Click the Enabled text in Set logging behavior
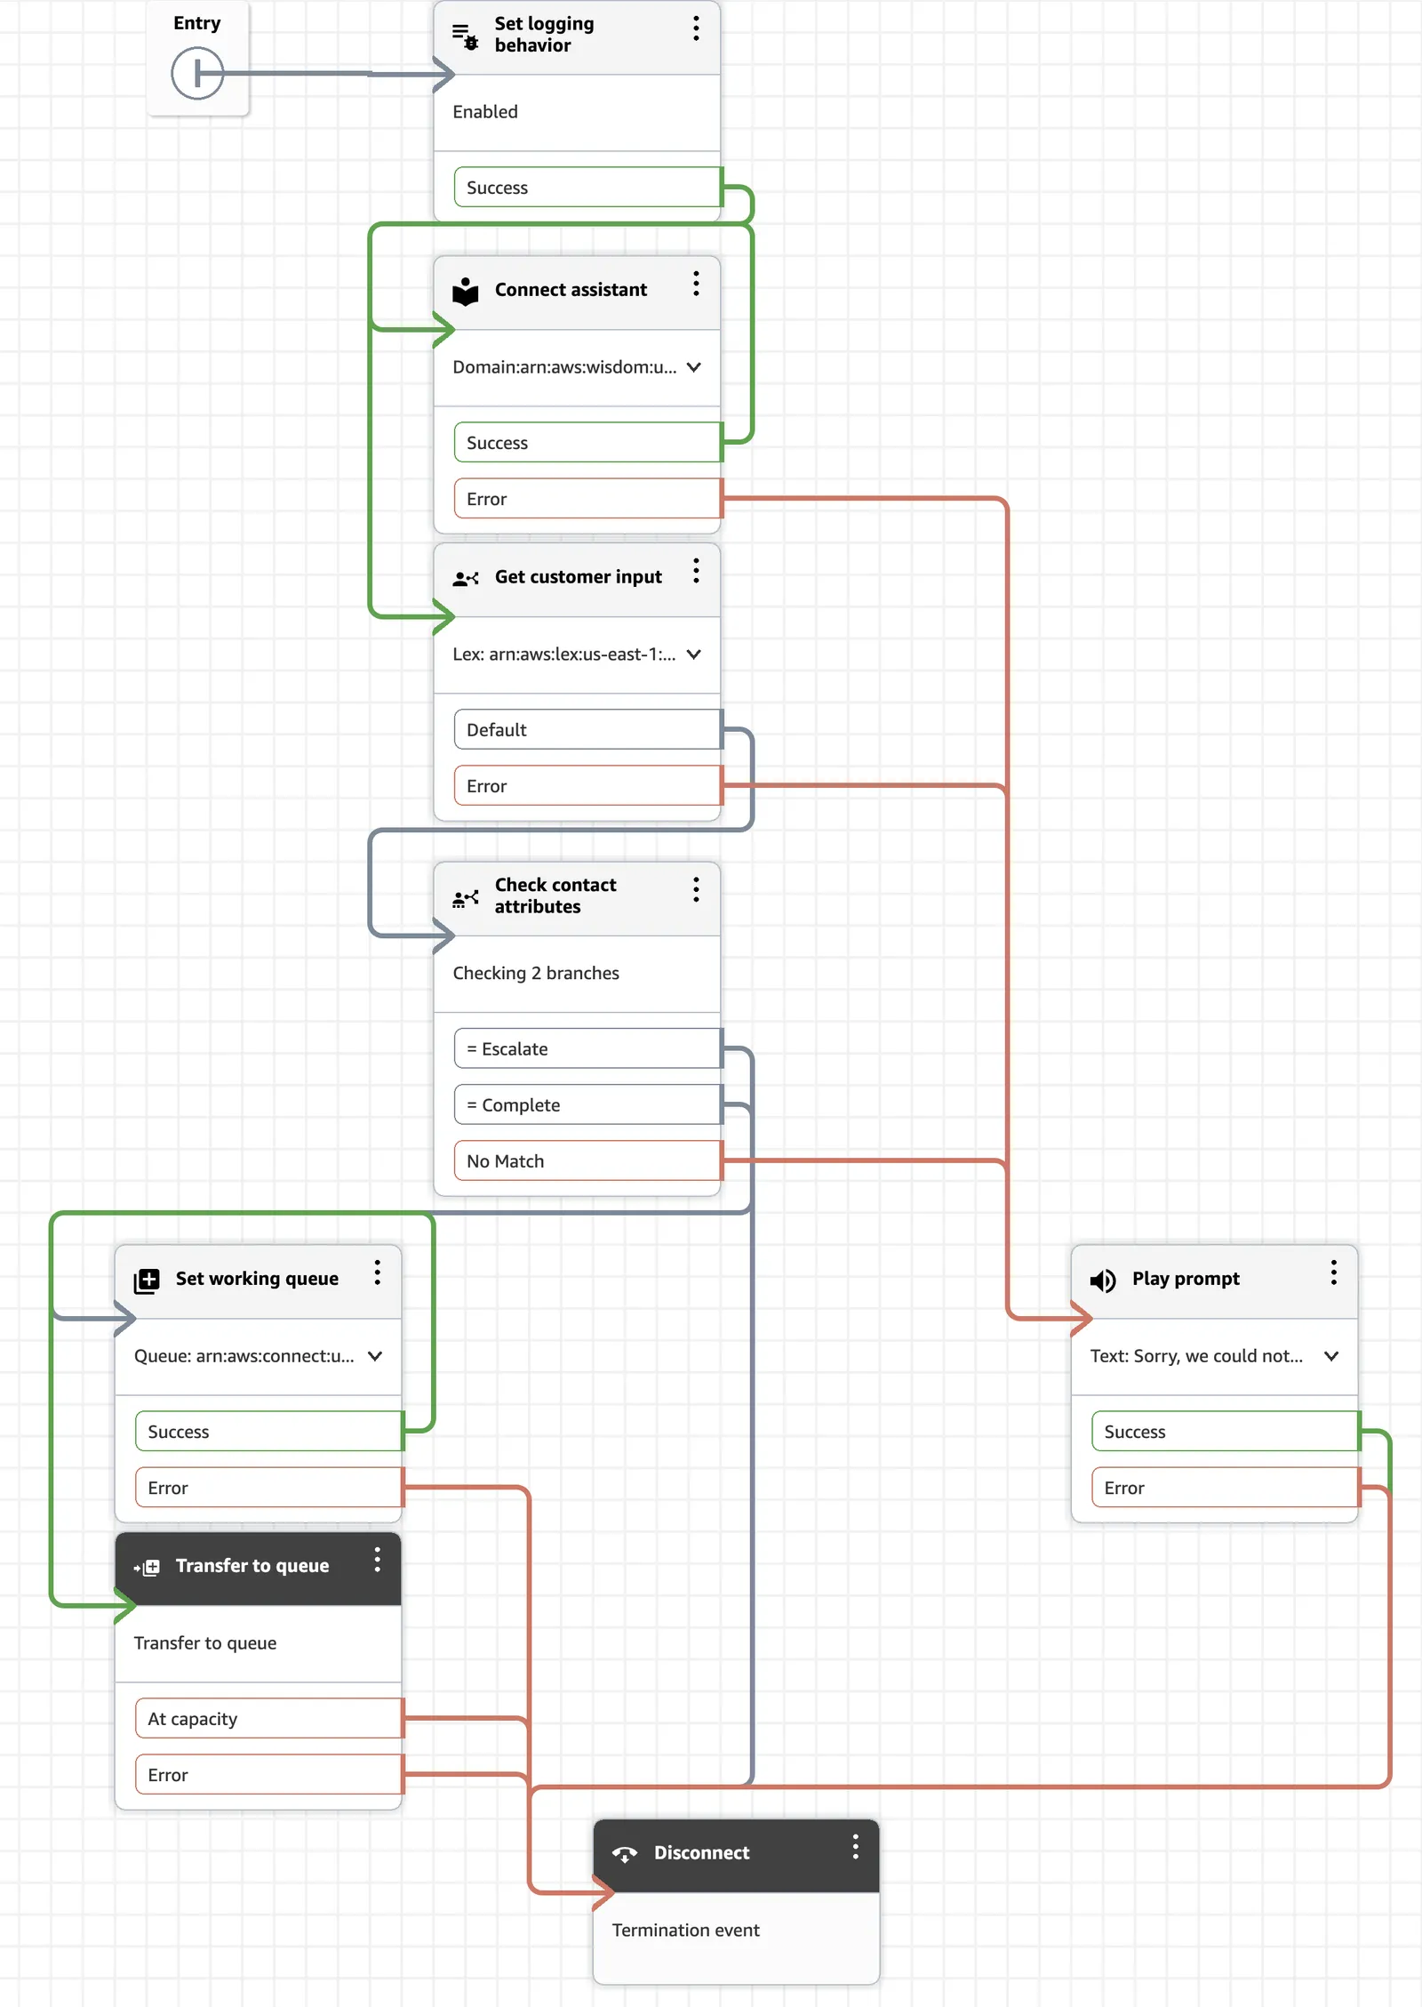Viewport: 1422px width, 2007px height. (485, 112)
